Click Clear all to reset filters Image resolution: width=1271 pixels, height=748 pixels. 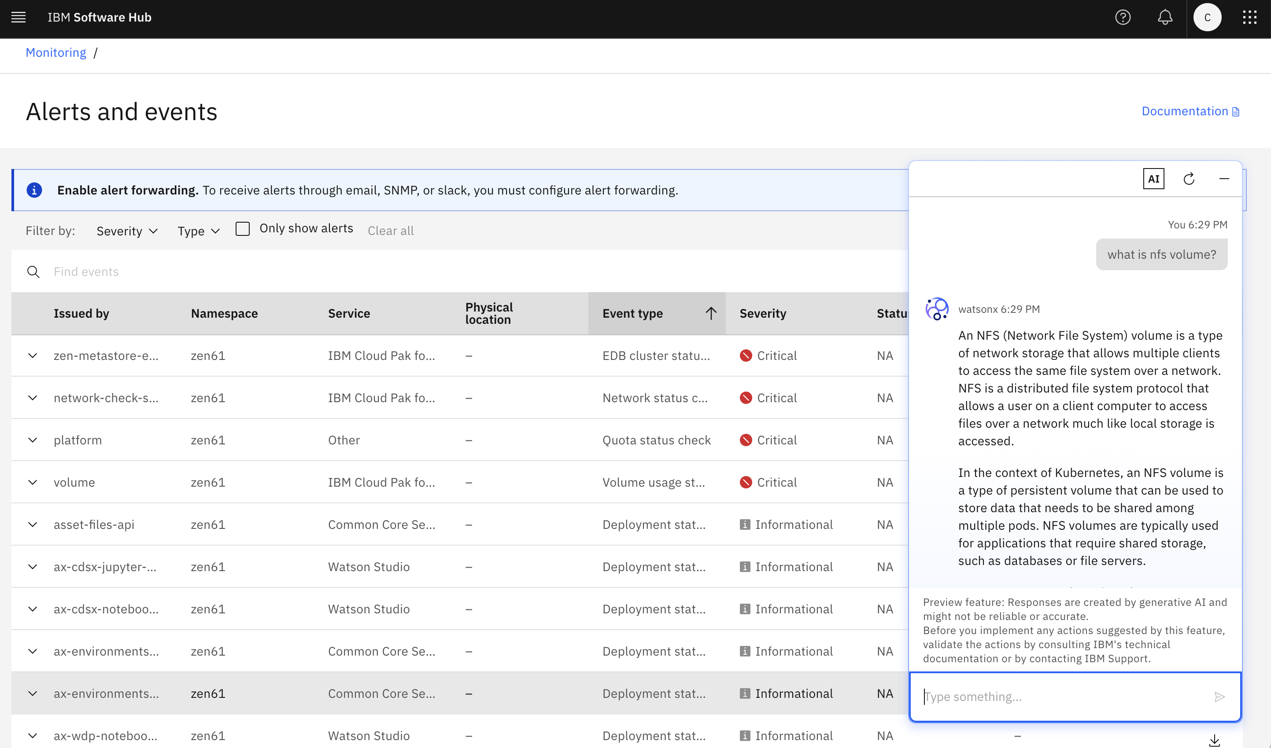391,231
